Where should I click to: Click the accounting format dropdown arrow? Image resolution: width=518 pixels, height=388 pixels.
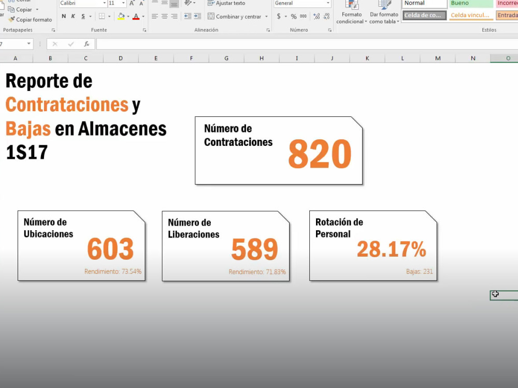pos(286,16)
